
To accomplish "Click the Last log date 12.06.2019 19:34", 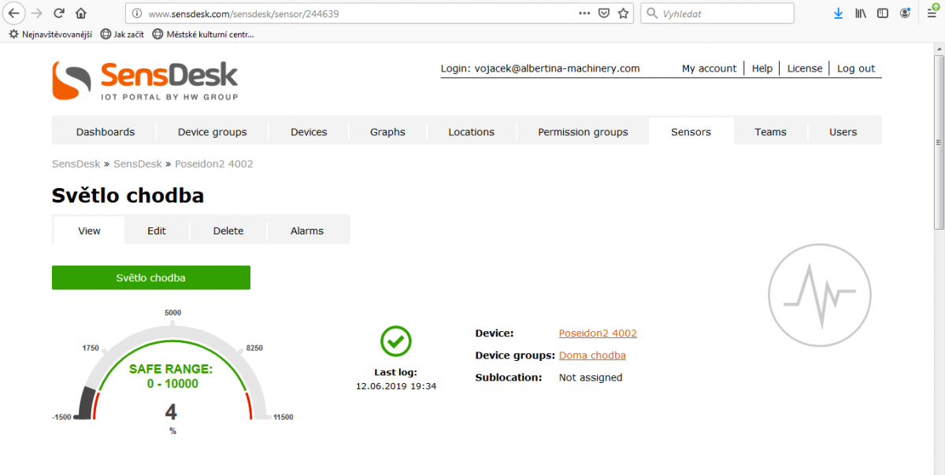I will pyautogui.click(x=396, y=386).
